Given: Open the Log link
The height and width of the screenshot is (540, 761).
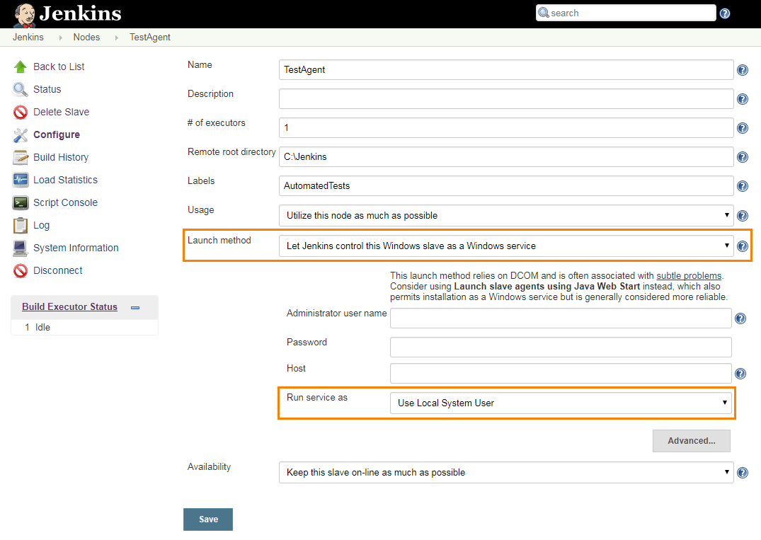Looking at the screenshot, I should [41, 226].
